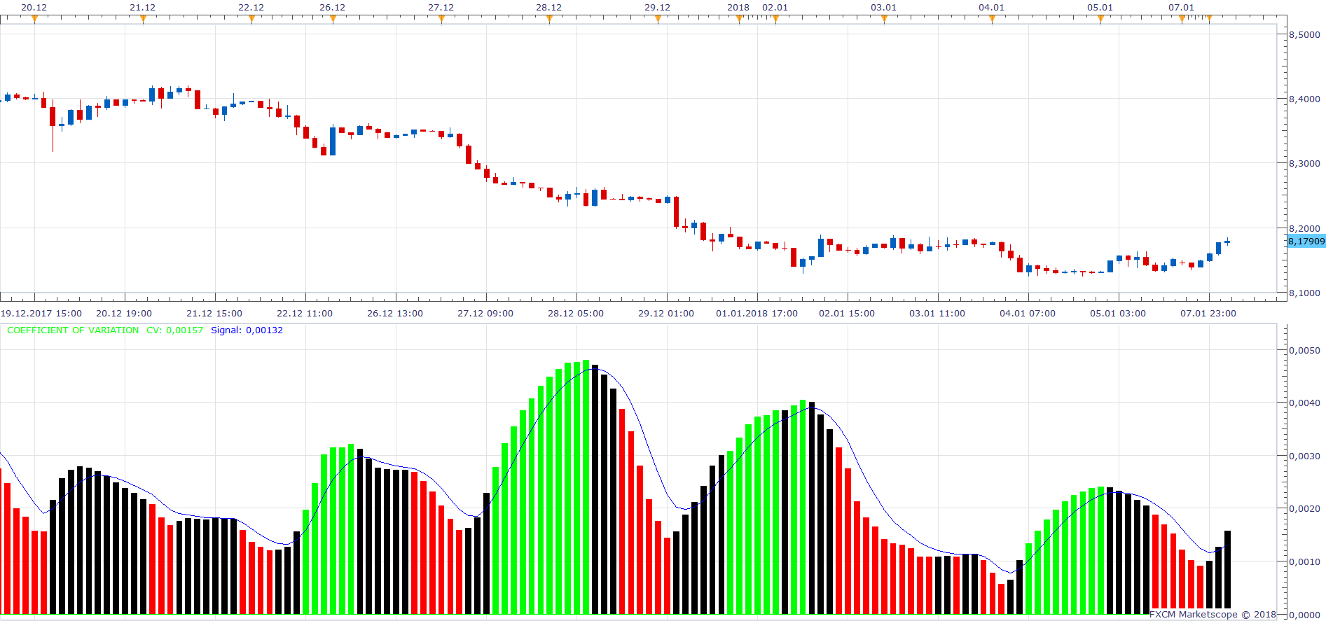Click the 01.01.2018 17:00 time axis label
Viewport: 1333px width, 621px height.
[x=757, y=313]
